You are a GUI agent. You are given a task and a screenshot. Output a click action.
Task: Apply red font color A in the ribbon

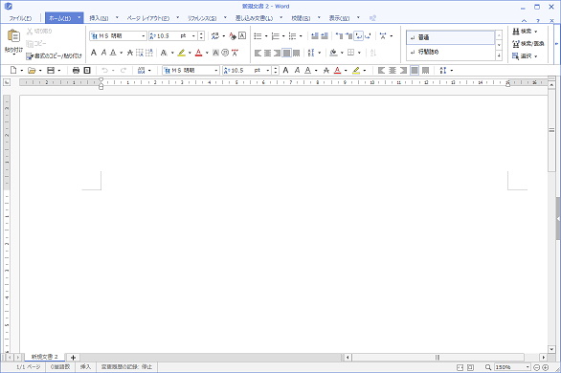(199, 53)
